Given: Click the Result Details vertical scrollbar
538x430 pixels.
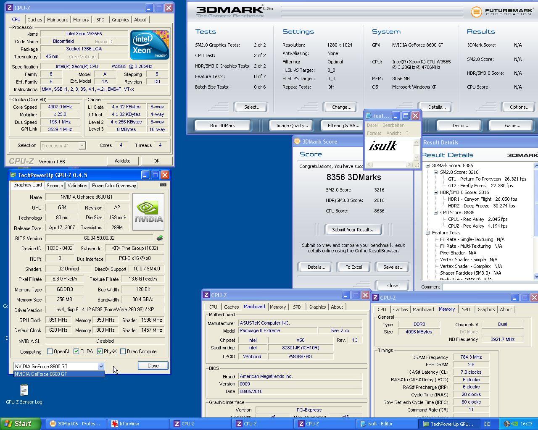Looking at the screenshot, I should (536, 221).
